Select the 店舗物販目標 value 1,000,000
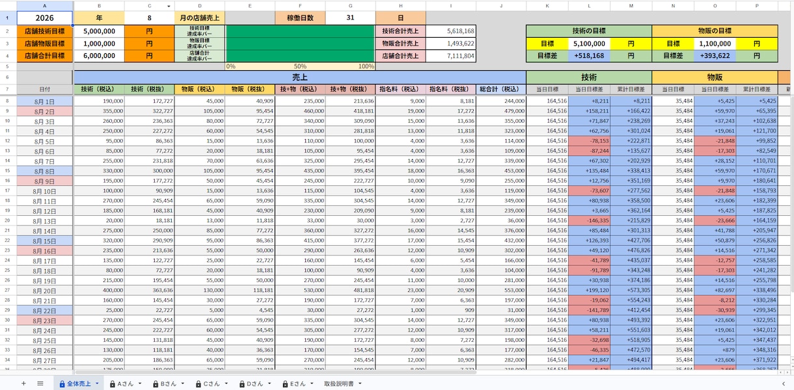The image size is (794, 390). 100,44
